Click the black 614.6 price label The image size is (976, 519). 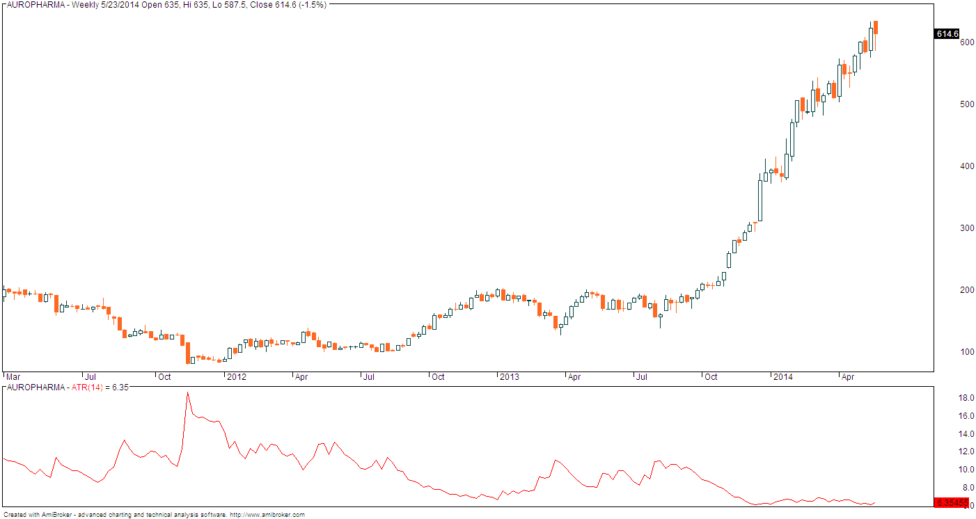pos(947,33)
